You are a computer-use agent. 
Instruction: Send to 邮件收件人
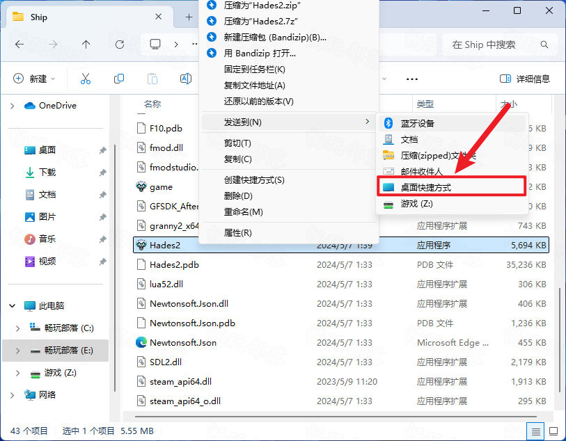point(452,171)
